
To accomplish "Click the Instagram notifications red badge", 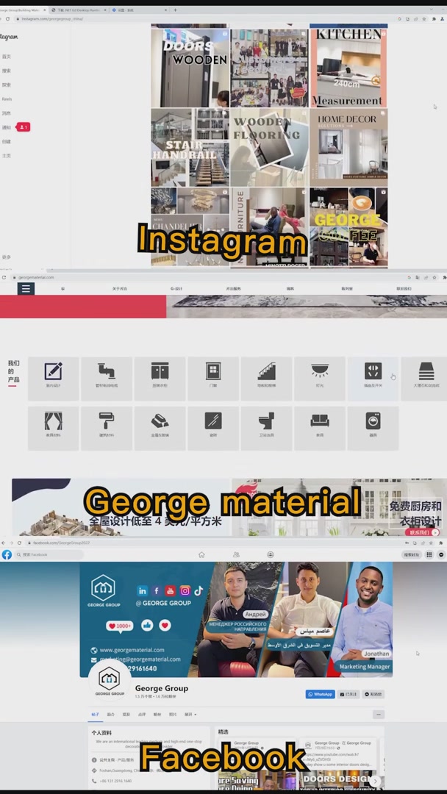I will coord(24,127).
